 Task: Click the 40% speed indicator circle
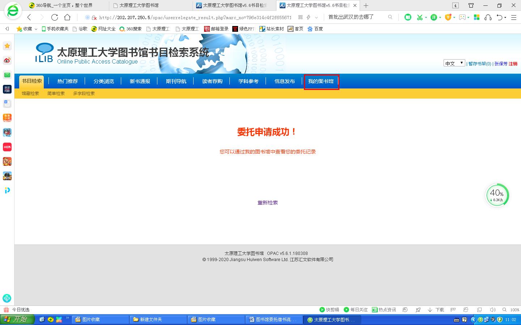[x=497, y=195]
